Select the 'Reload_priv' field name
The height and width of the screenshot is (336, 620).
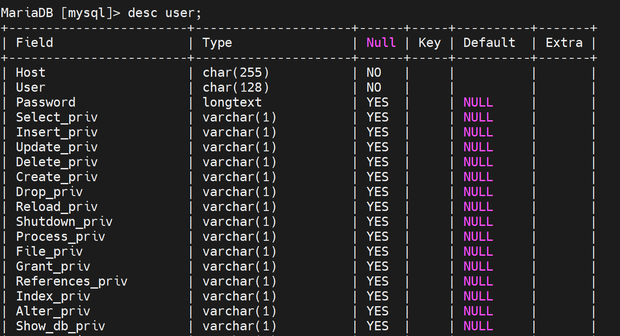(x=57, y=207)
